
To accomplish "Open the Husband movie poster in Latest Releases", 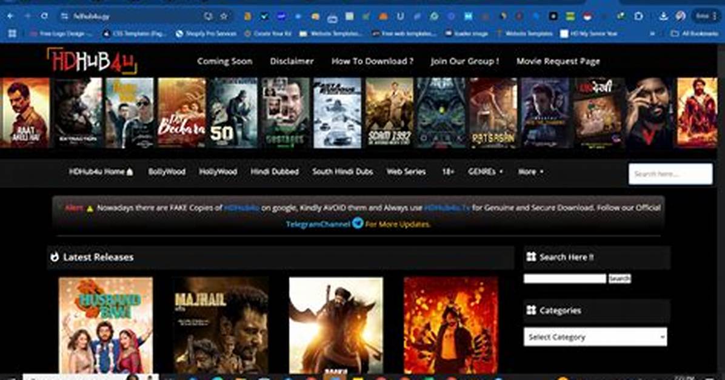I will click(x=106, y=325).
